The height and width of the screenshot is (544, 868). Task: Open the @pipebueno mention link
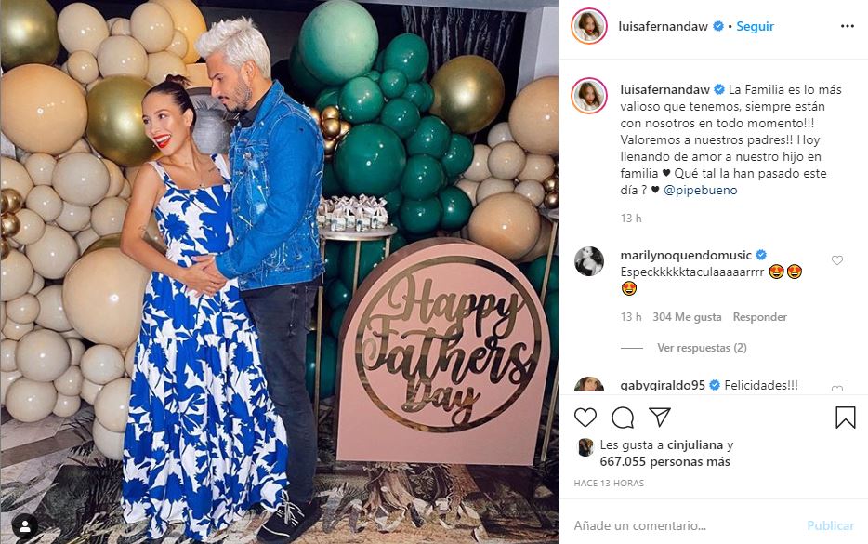click(701, 190)
